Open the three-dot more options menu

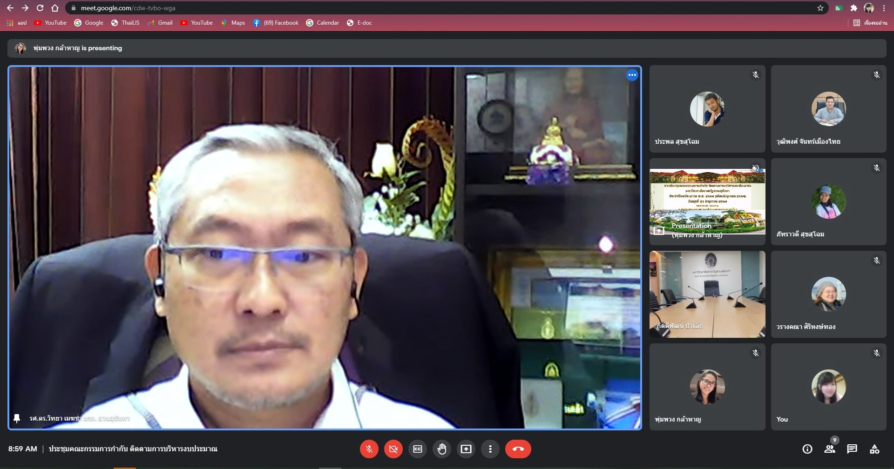click(x=490, y=449)
